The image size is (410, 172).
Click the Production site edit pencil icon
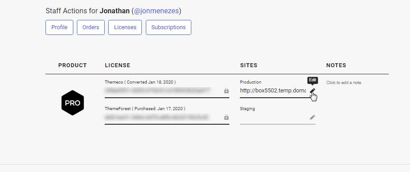[x=312, y=91]
